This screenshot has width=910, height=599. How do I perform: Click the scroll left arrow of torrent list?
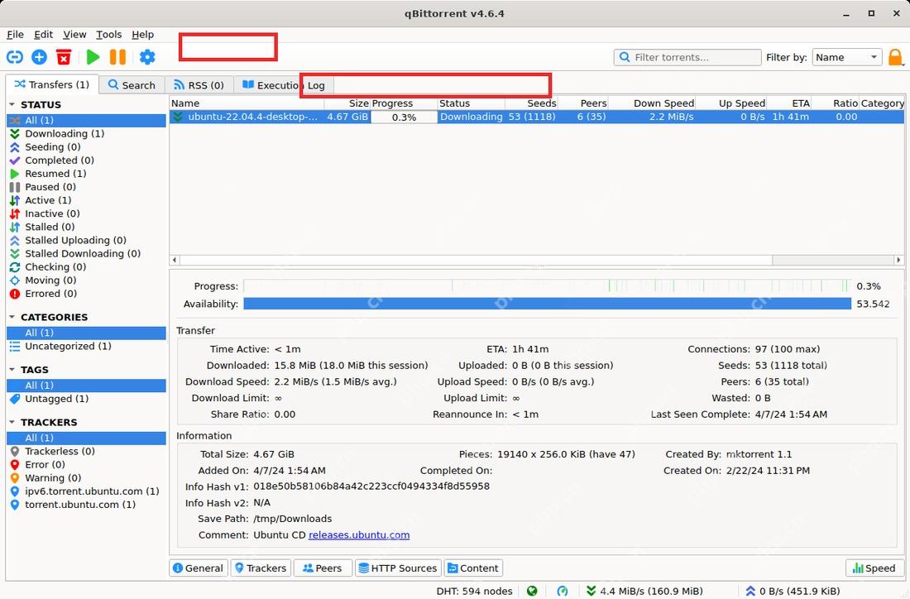point(175,260)
